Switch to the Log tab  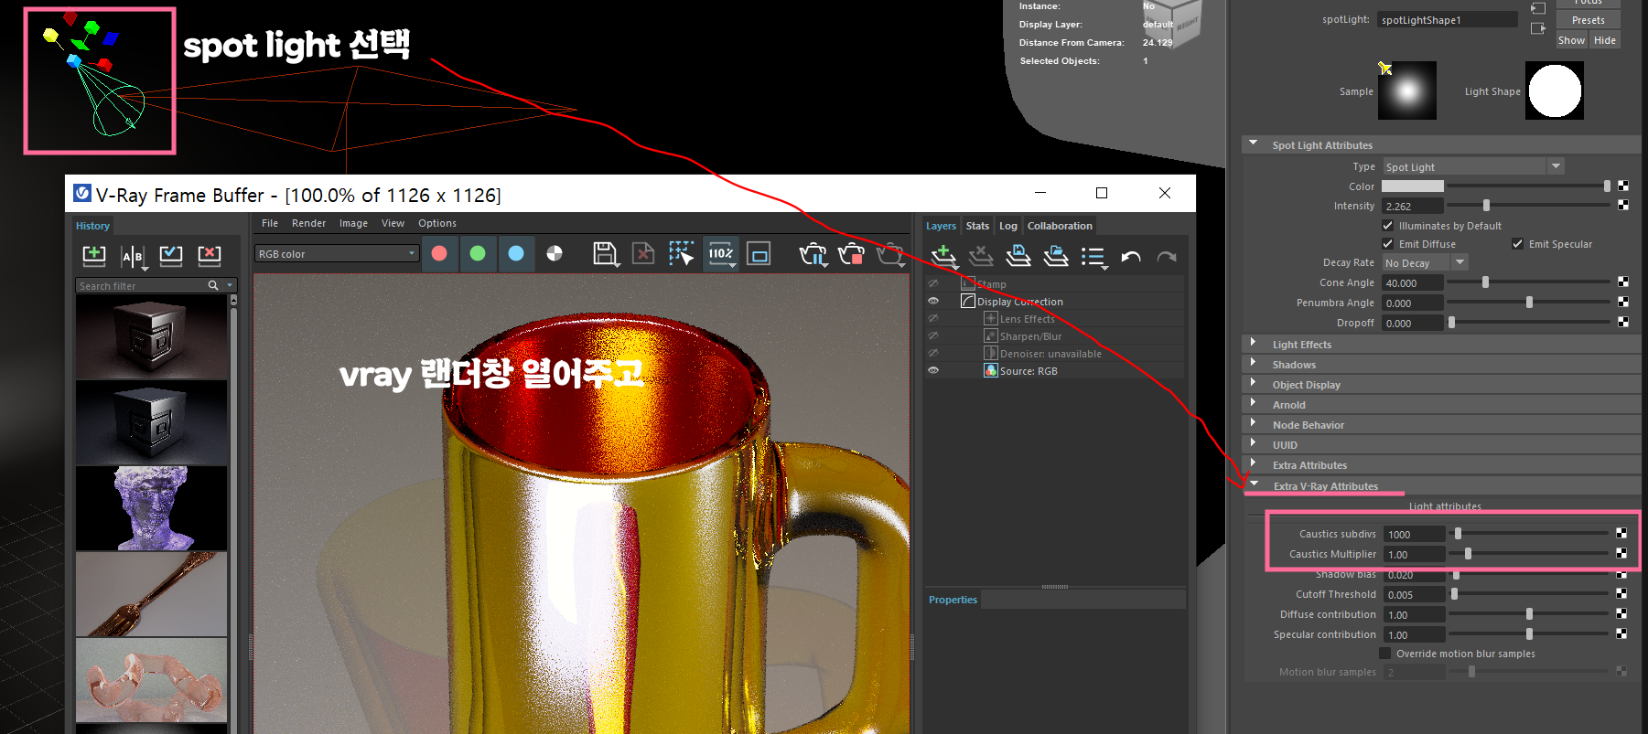coord(1008,226)
